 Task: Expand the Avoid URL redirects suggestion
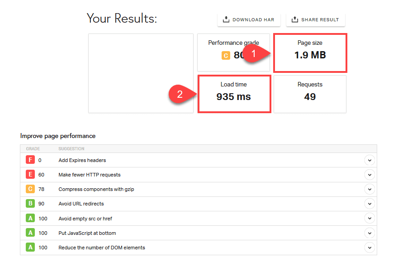click(370, 204)
